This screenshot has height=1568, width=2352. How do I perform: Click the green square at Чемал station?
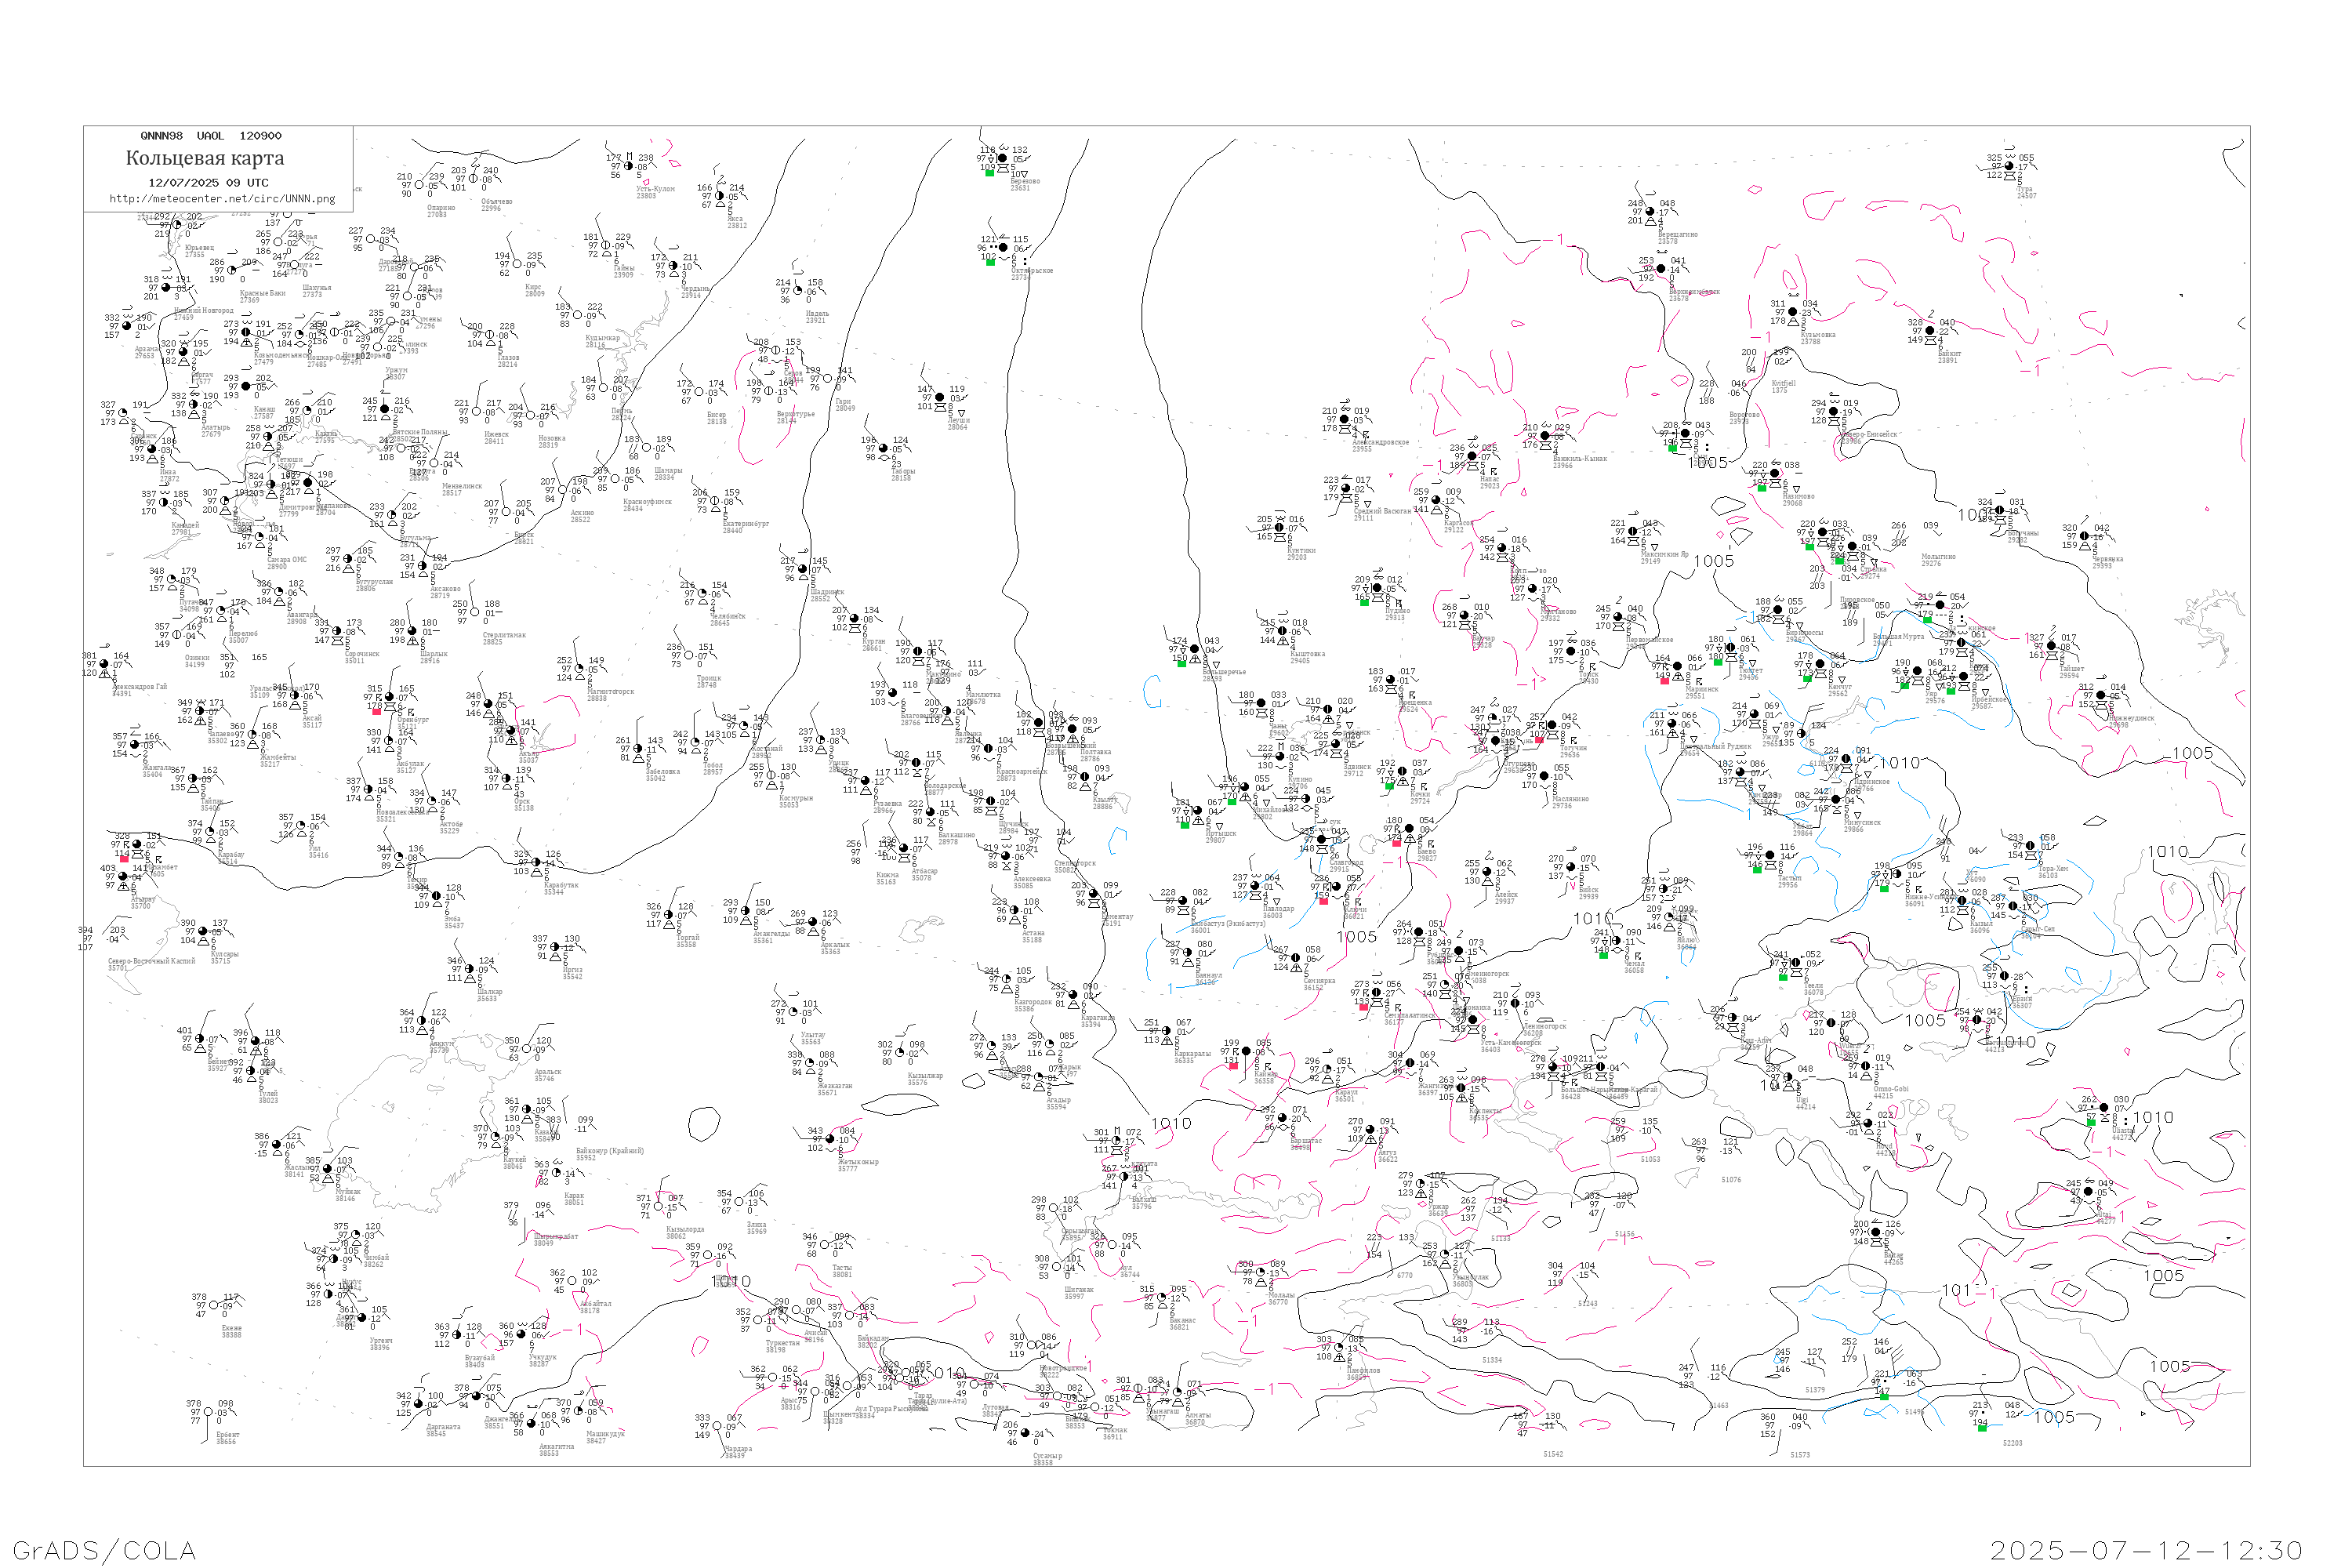coord(1604,955)
